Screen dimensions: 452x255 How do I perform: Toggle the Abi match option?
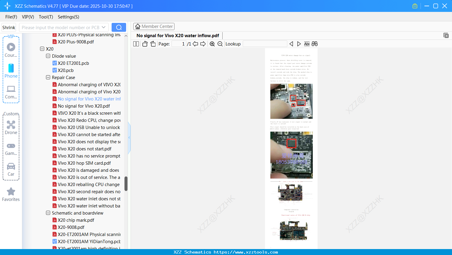[x=307, y=44]
